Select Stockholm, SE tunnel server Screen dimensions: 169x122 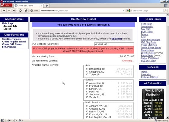[x=87, y=94]
